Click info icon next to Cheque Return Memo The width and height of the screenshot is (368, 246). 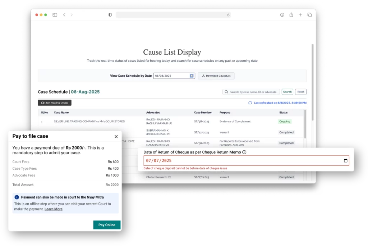click(x=244, y=152)
